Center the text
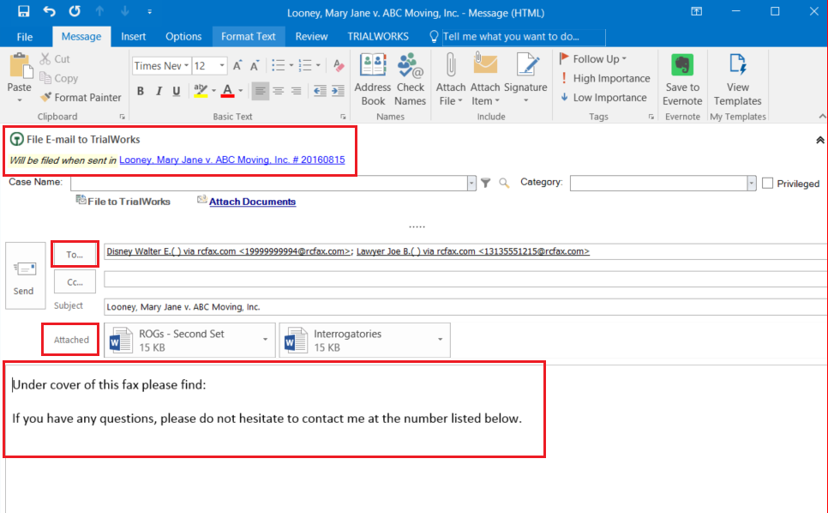The image size is (828, 513). (x=279, y=91)
